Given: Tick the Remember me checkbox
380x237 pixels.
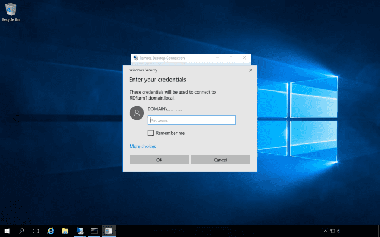Looking at the screenshot, I should (150, 133).
